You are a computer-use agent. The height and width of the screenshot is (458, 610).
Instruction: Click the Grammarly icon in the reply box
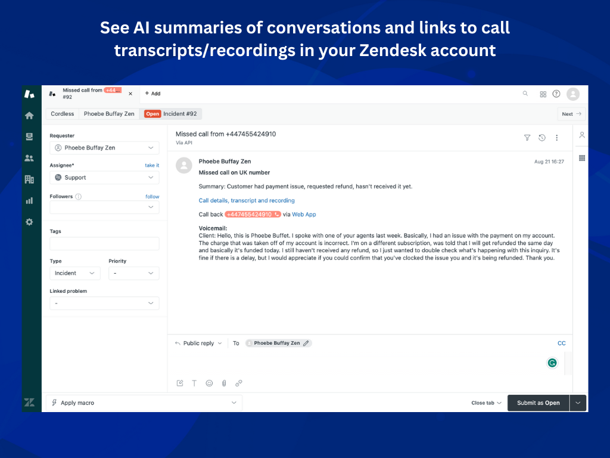552,363
